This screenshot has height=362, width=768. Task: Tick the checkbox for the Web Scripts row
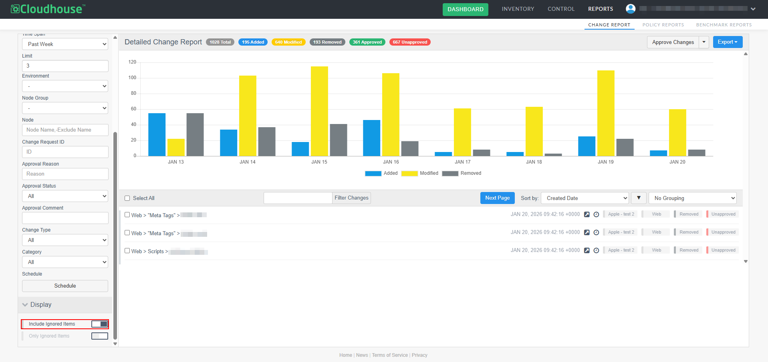coord(127,251)
